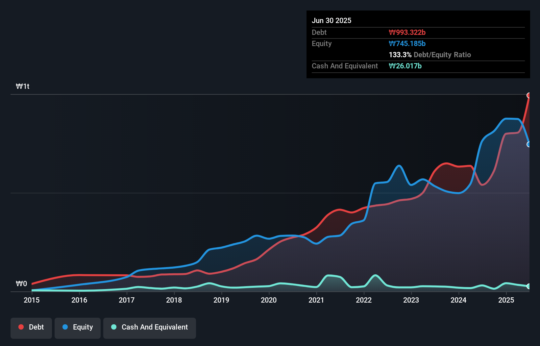The image size is (540, 346).
Task: Click the ₩0 y-axis label
Action: pyautogui.click(x=21, y=284)
